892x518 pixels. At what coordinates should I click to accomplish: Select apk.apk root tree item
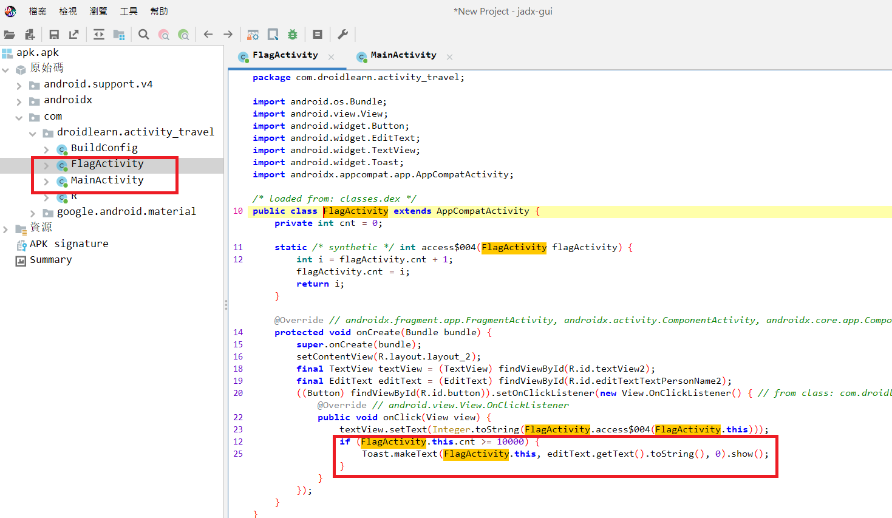38,52
